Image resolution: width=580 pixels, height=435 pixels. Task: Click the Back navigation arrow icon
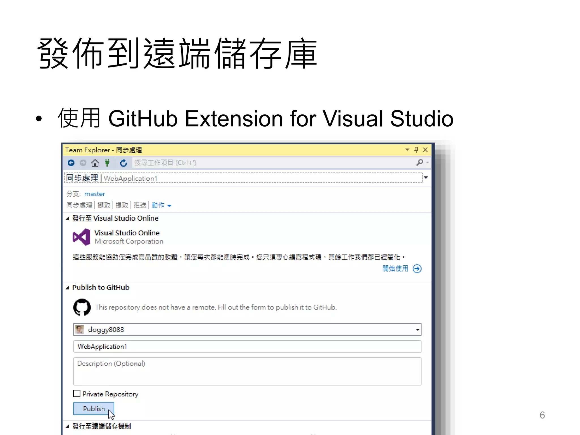(x=71, y=163)
